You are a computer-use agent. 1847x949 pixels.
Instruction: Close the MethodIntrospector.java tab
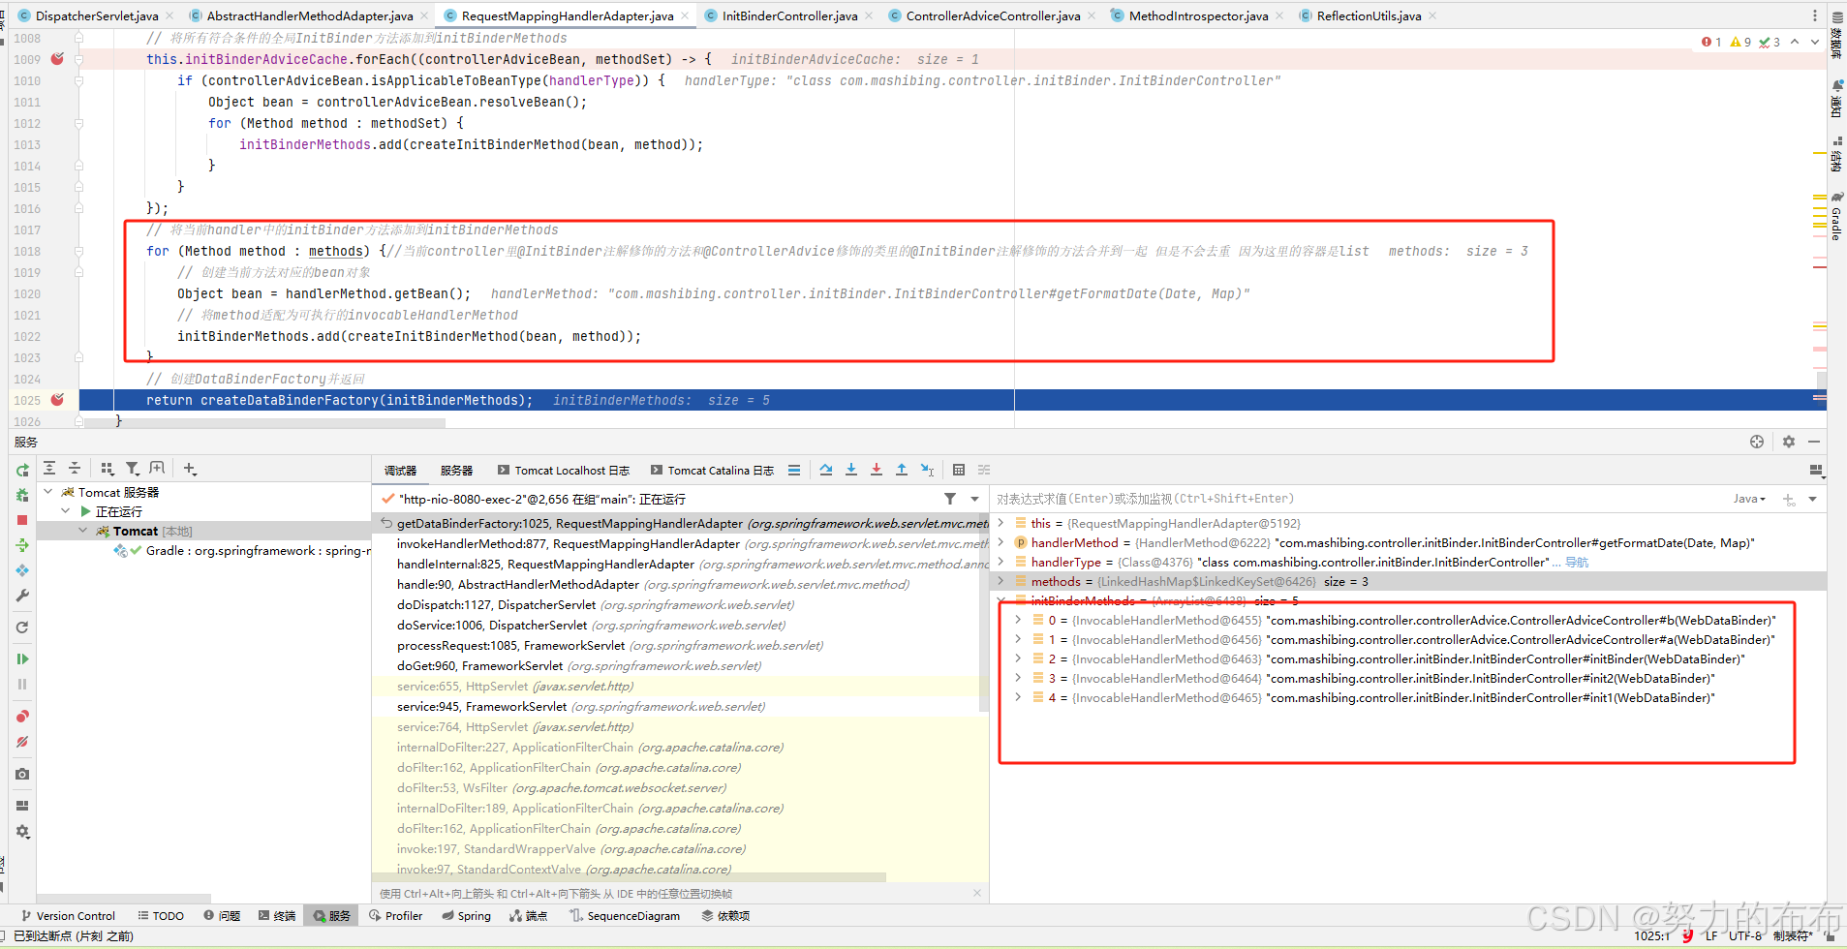coord(1279,15)
